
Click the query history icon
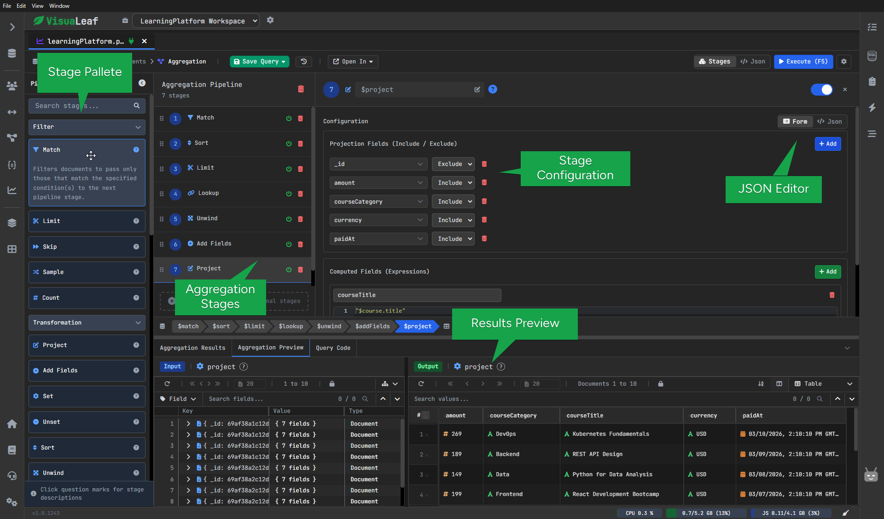[x=304, y=62]
